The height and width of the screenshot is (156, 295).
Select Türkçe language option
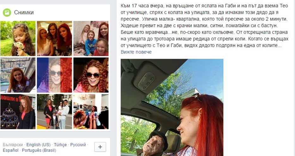pos(60,145)
